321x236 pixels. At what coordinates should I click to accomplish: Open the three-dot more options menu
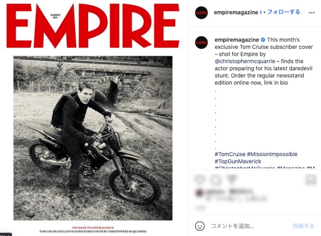[312, 13]
